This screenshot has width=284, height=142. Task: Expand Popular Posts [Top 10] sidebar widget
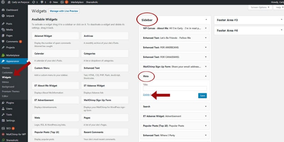(x=206, y=126)
